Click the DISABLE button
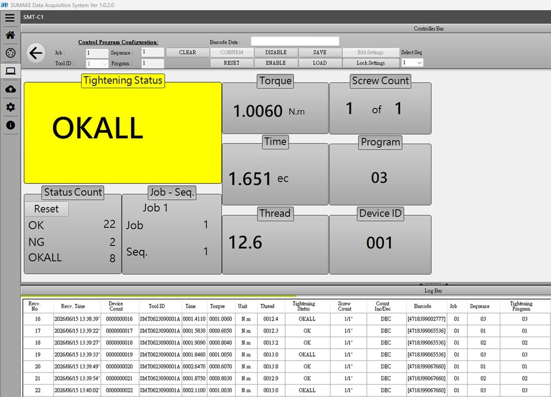This screenshot has height=397, width=551. point(276,52)
